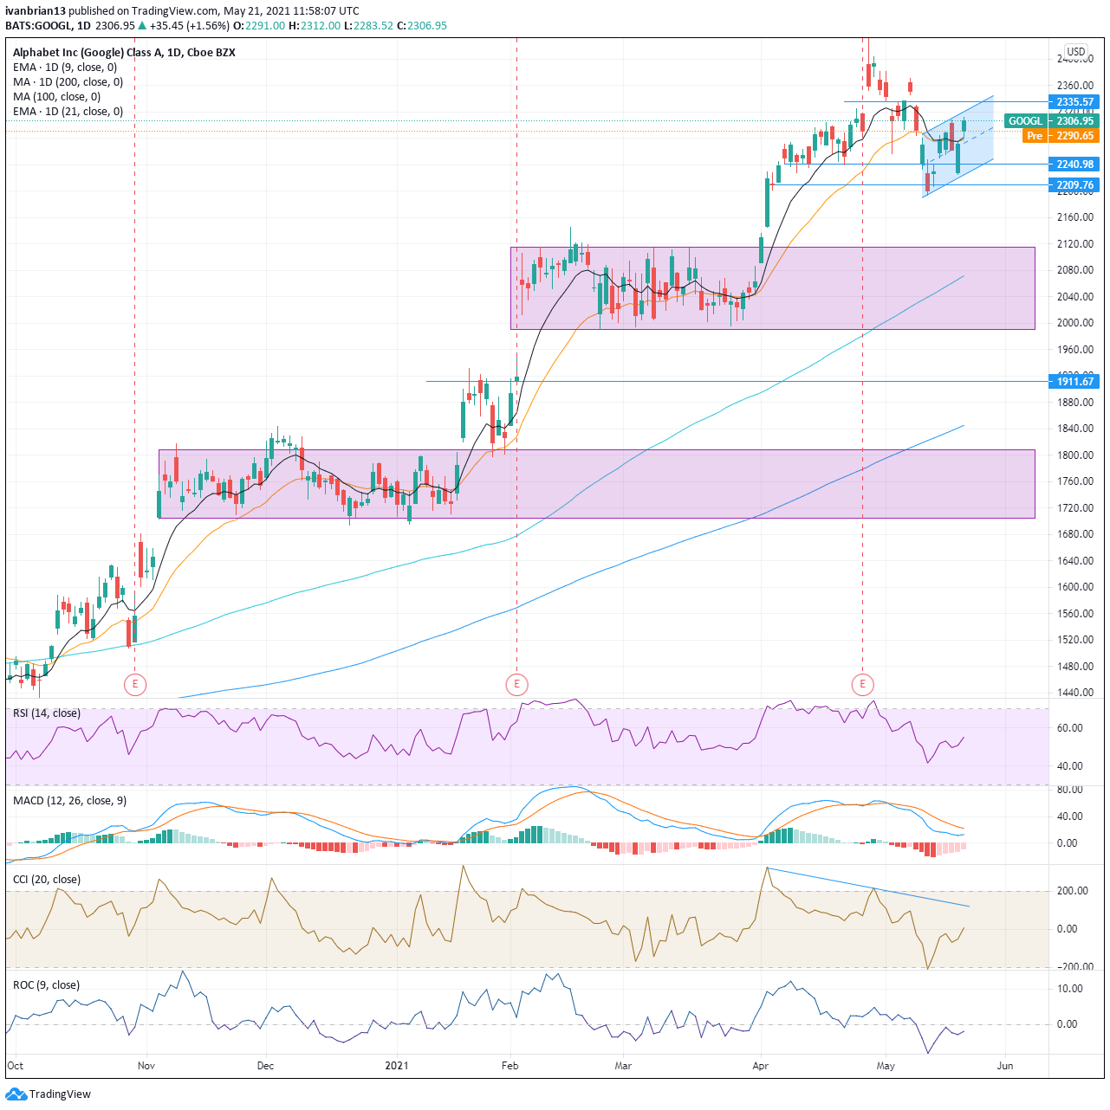
Task: Click the BATS:GOOGL symbol text in the header
Action: click(38, 26)
